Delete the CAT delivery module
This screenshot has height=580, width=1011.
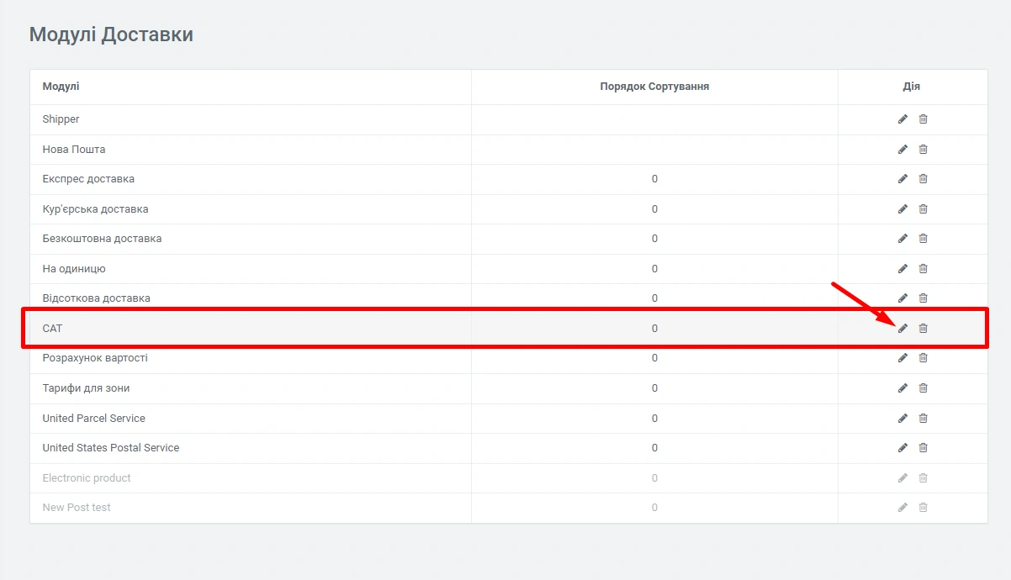point(923,329)
